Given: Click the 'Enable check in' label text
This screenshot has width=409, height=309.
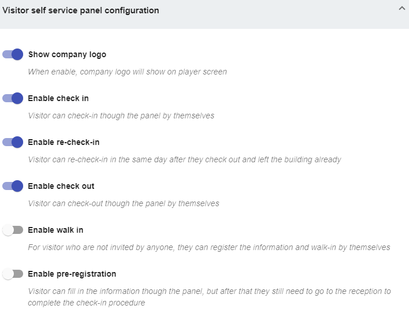Looking at the screenshot, I should coord(58,99).
